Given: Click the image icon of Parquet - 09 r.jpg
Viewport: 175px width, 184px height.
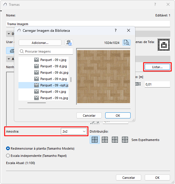Looking at the screenshot, I should 36,92.
